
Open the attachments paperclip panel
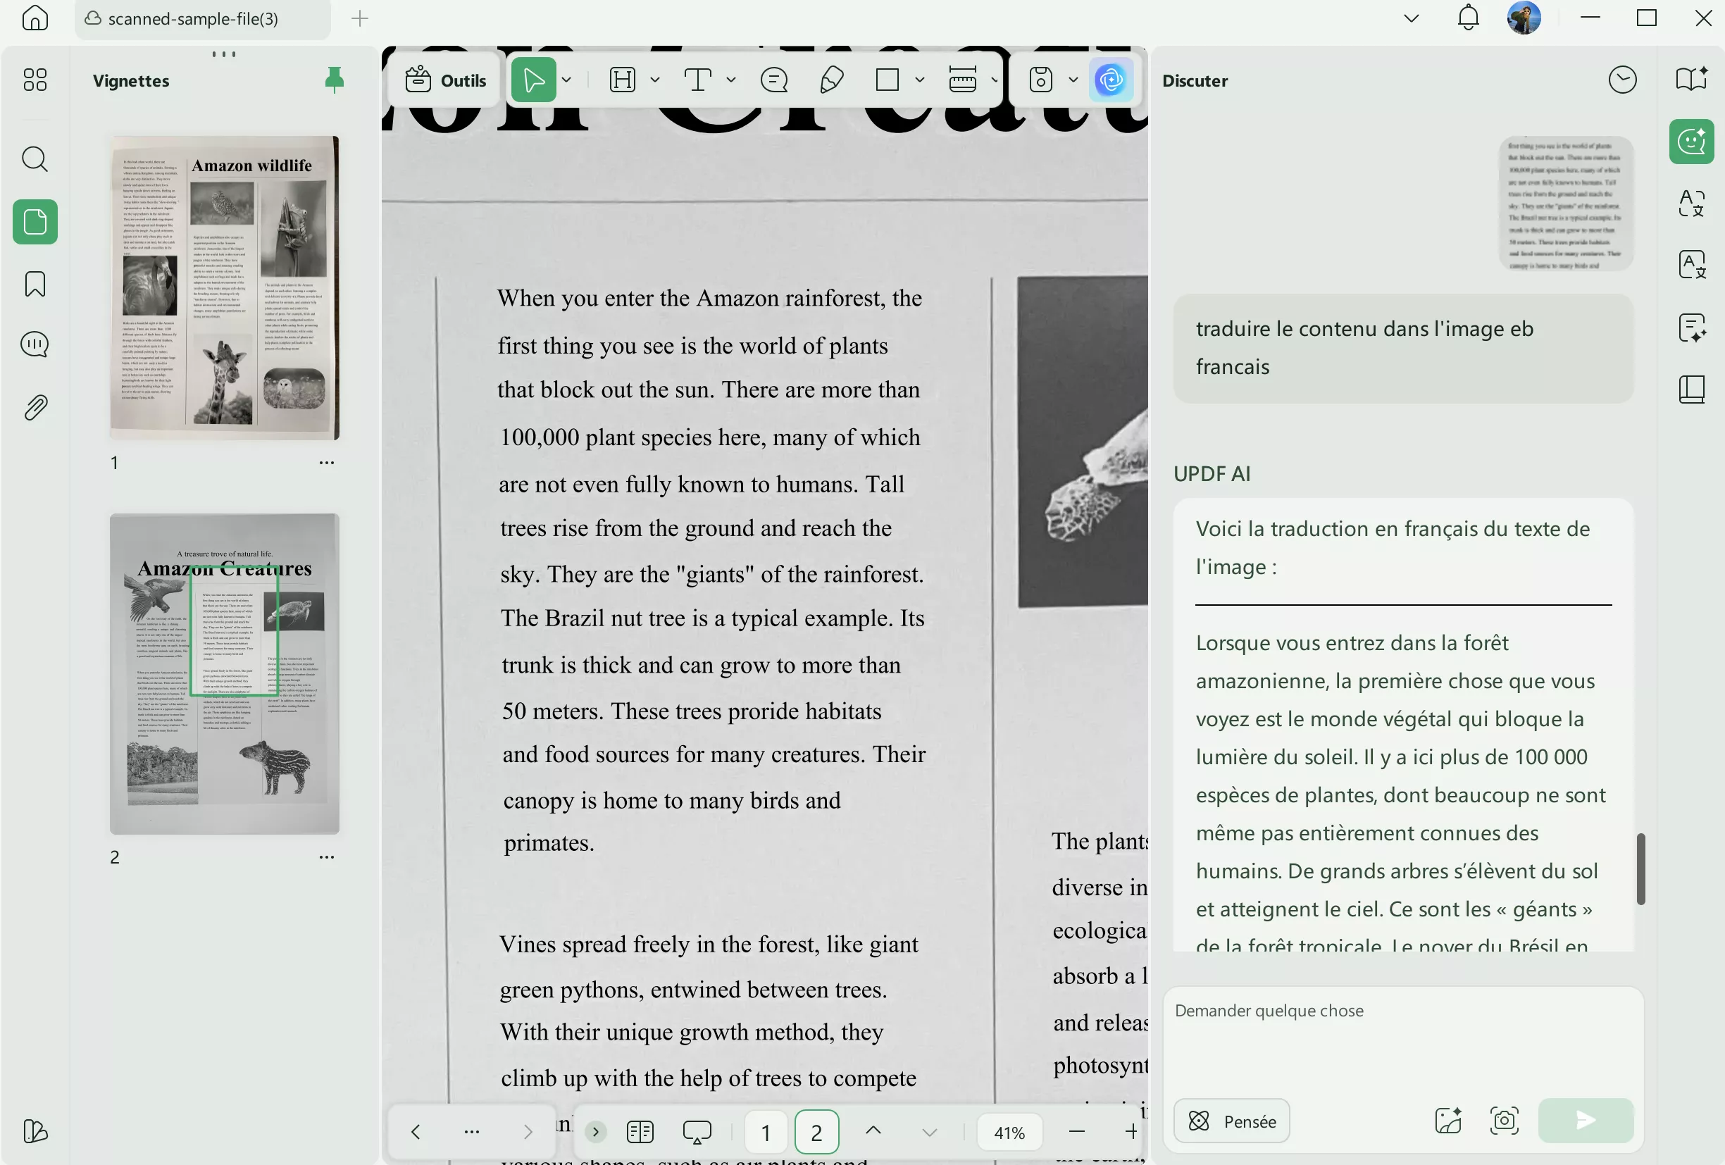35,407
